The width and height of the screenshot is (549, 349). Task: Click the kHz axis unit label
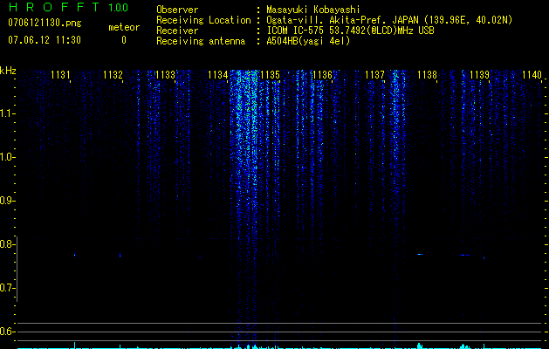[x=8, y=71]
